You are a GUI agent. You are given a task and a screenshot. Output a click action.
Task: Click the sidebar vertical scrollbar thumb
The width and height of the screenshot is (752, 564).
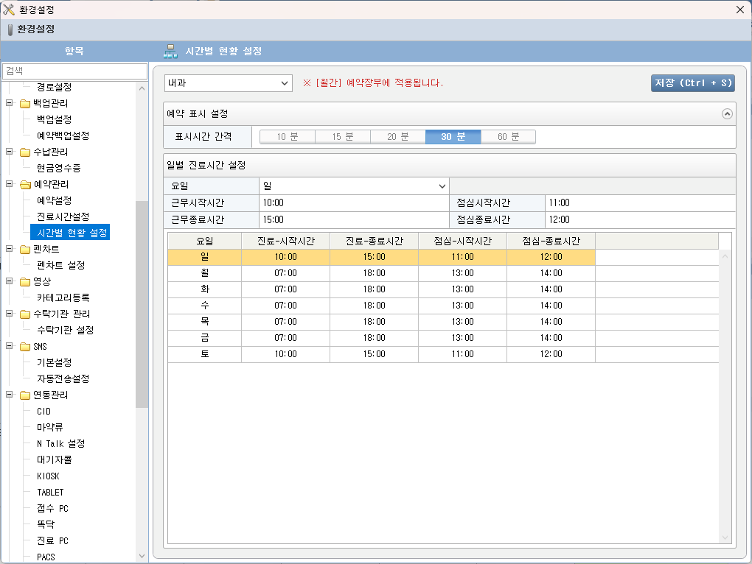pos(142,303)
